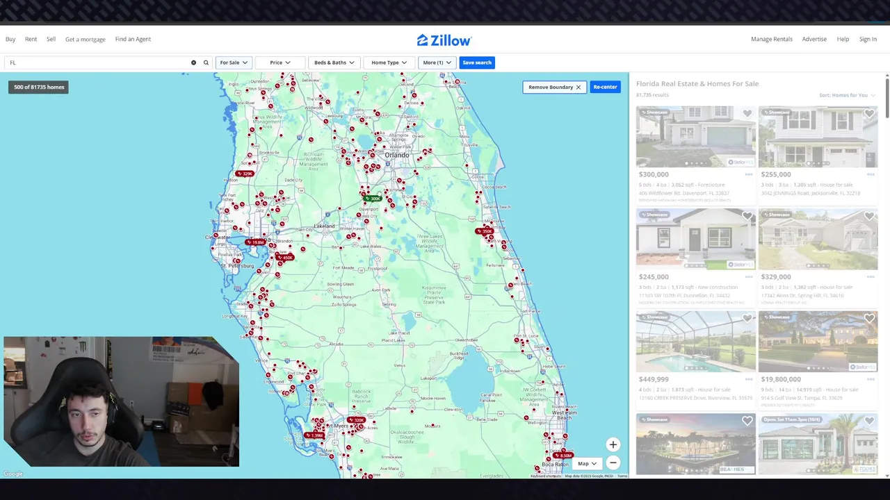Click the Zillow logo

[x=444, y=40]
